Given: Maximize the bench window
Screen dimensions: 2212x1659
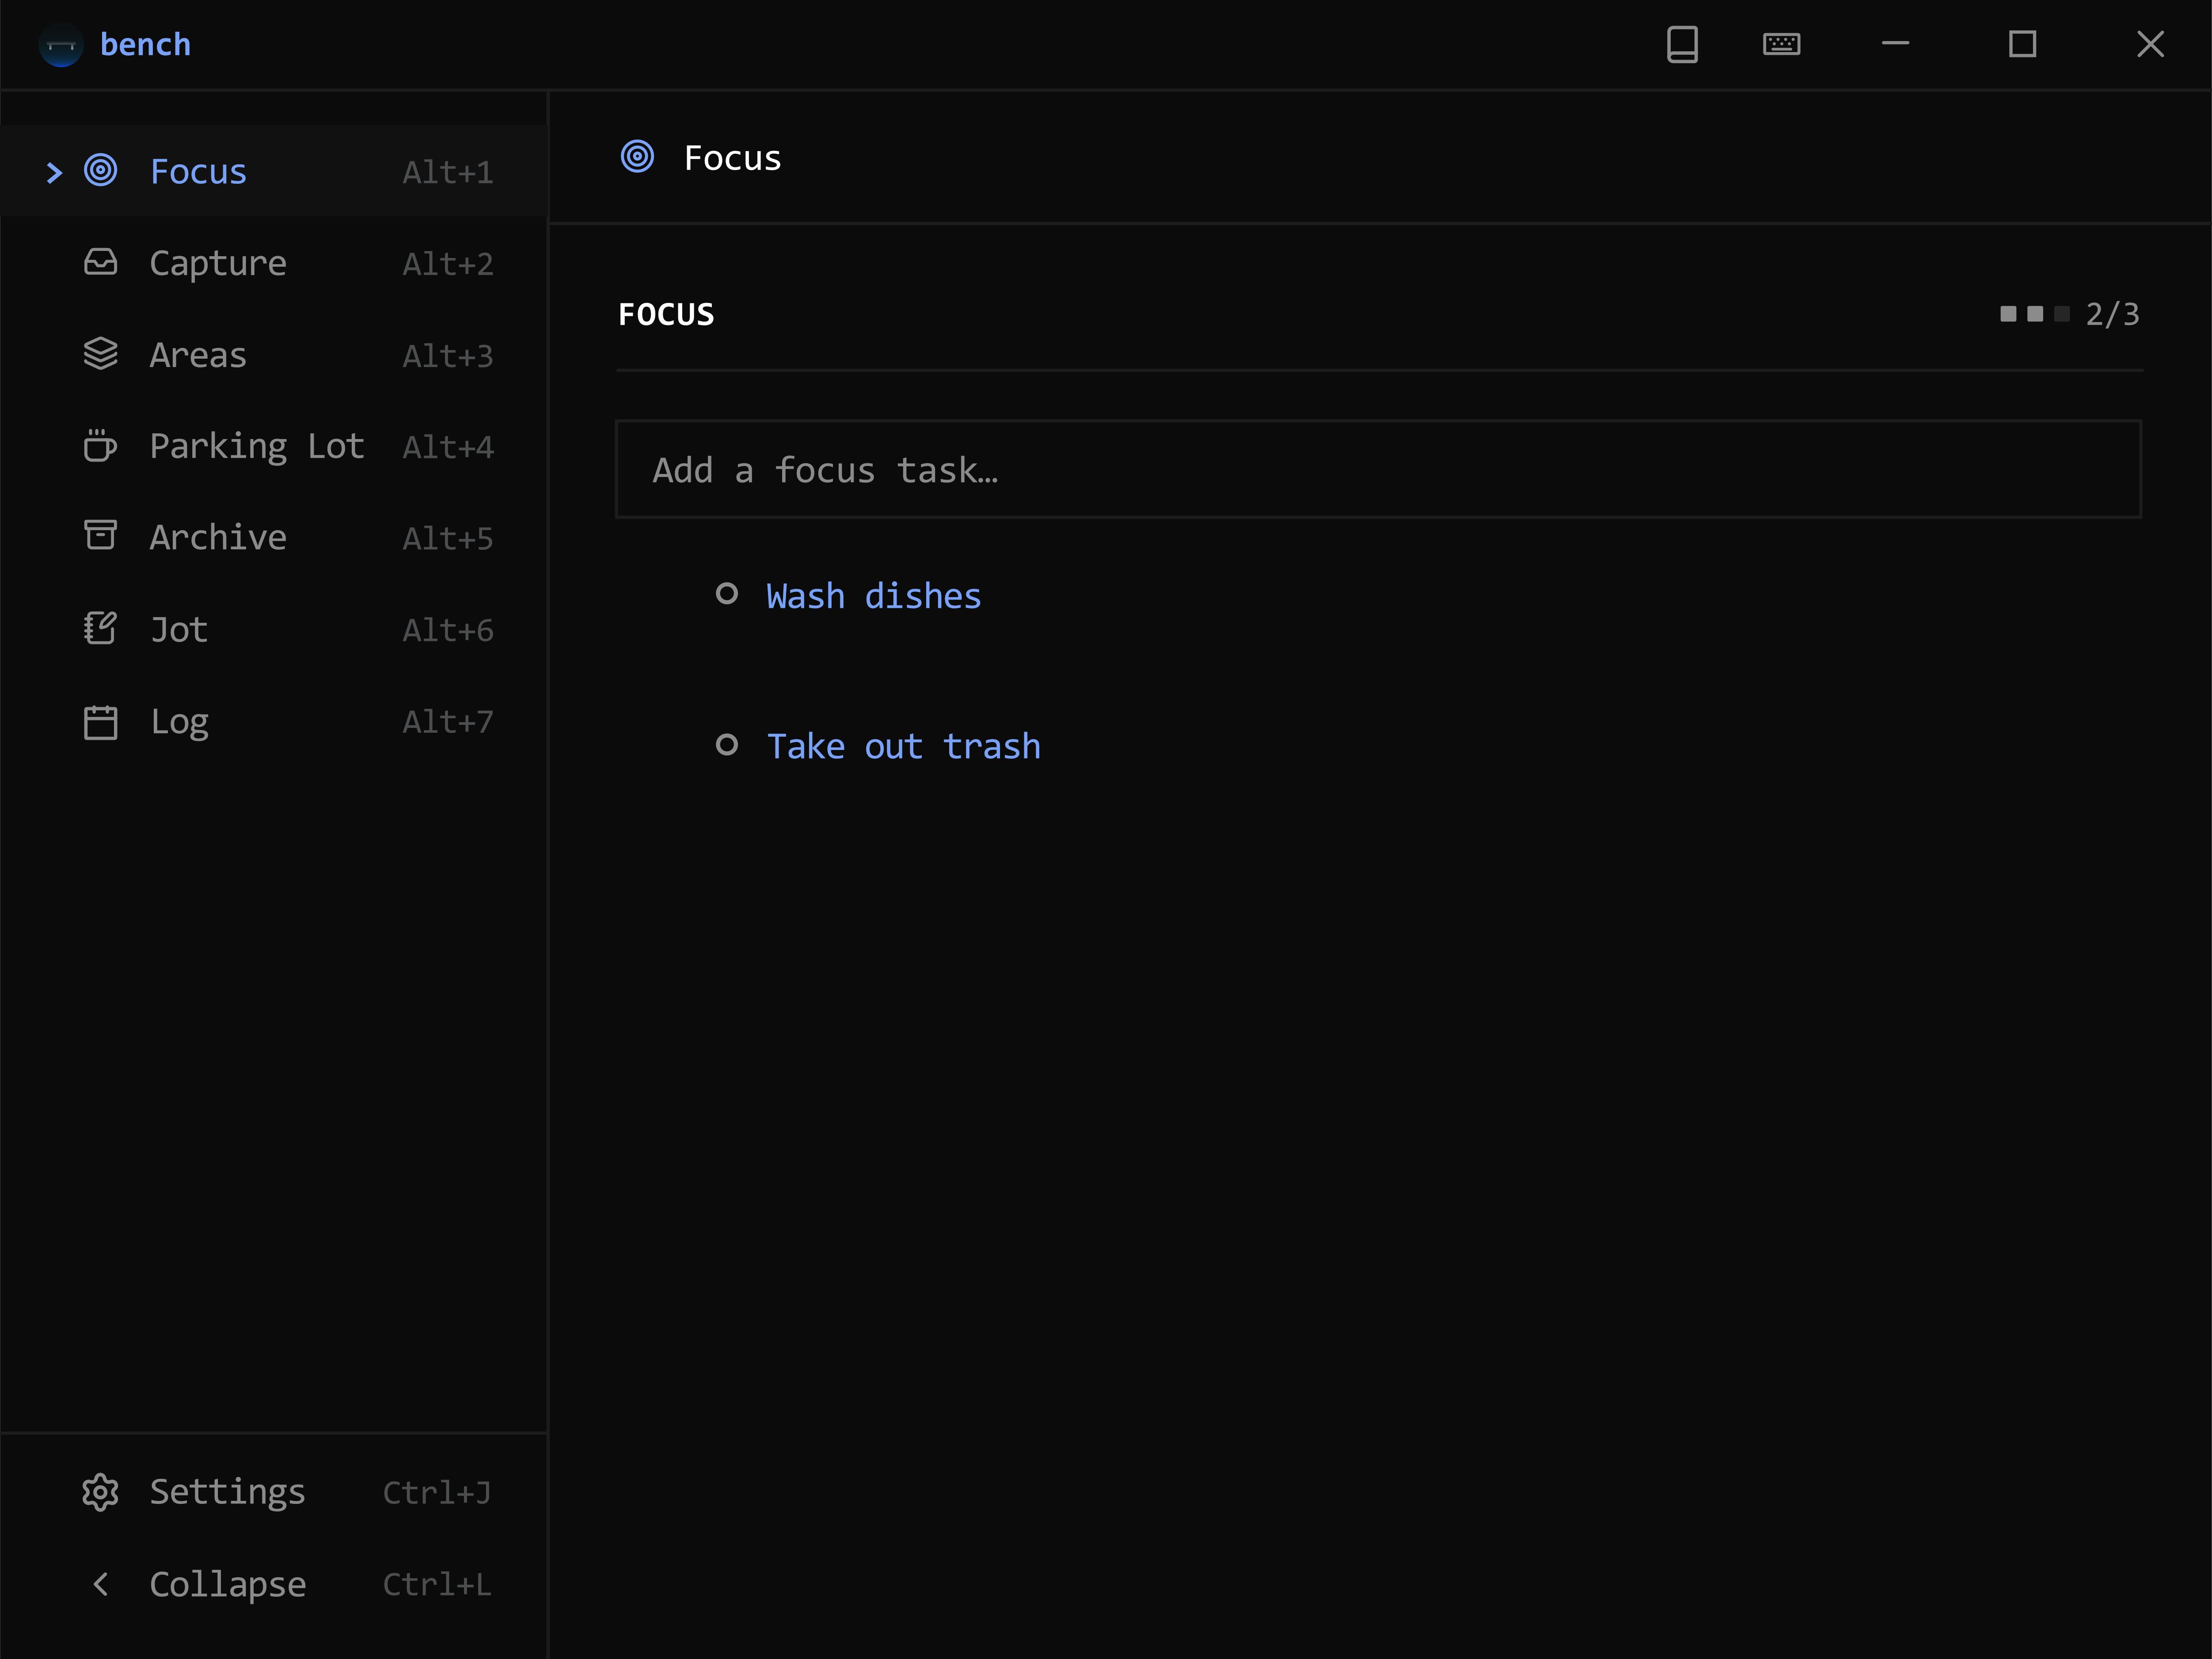Looking at the screenshot, I should coord(2022,44).
